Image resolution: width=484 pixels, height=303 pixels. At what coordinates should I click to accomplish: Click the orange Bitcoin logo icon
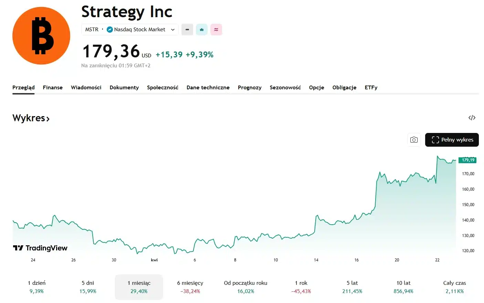tap(41, 36)
